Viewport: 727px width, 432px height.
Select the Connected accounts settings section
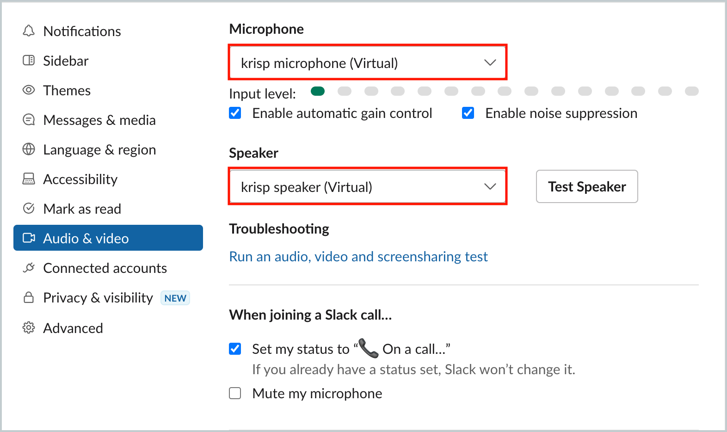point(105,268)
